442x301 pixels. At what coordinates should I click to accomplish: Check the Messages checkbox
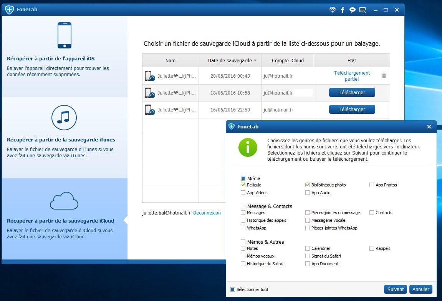click(243, 213)
